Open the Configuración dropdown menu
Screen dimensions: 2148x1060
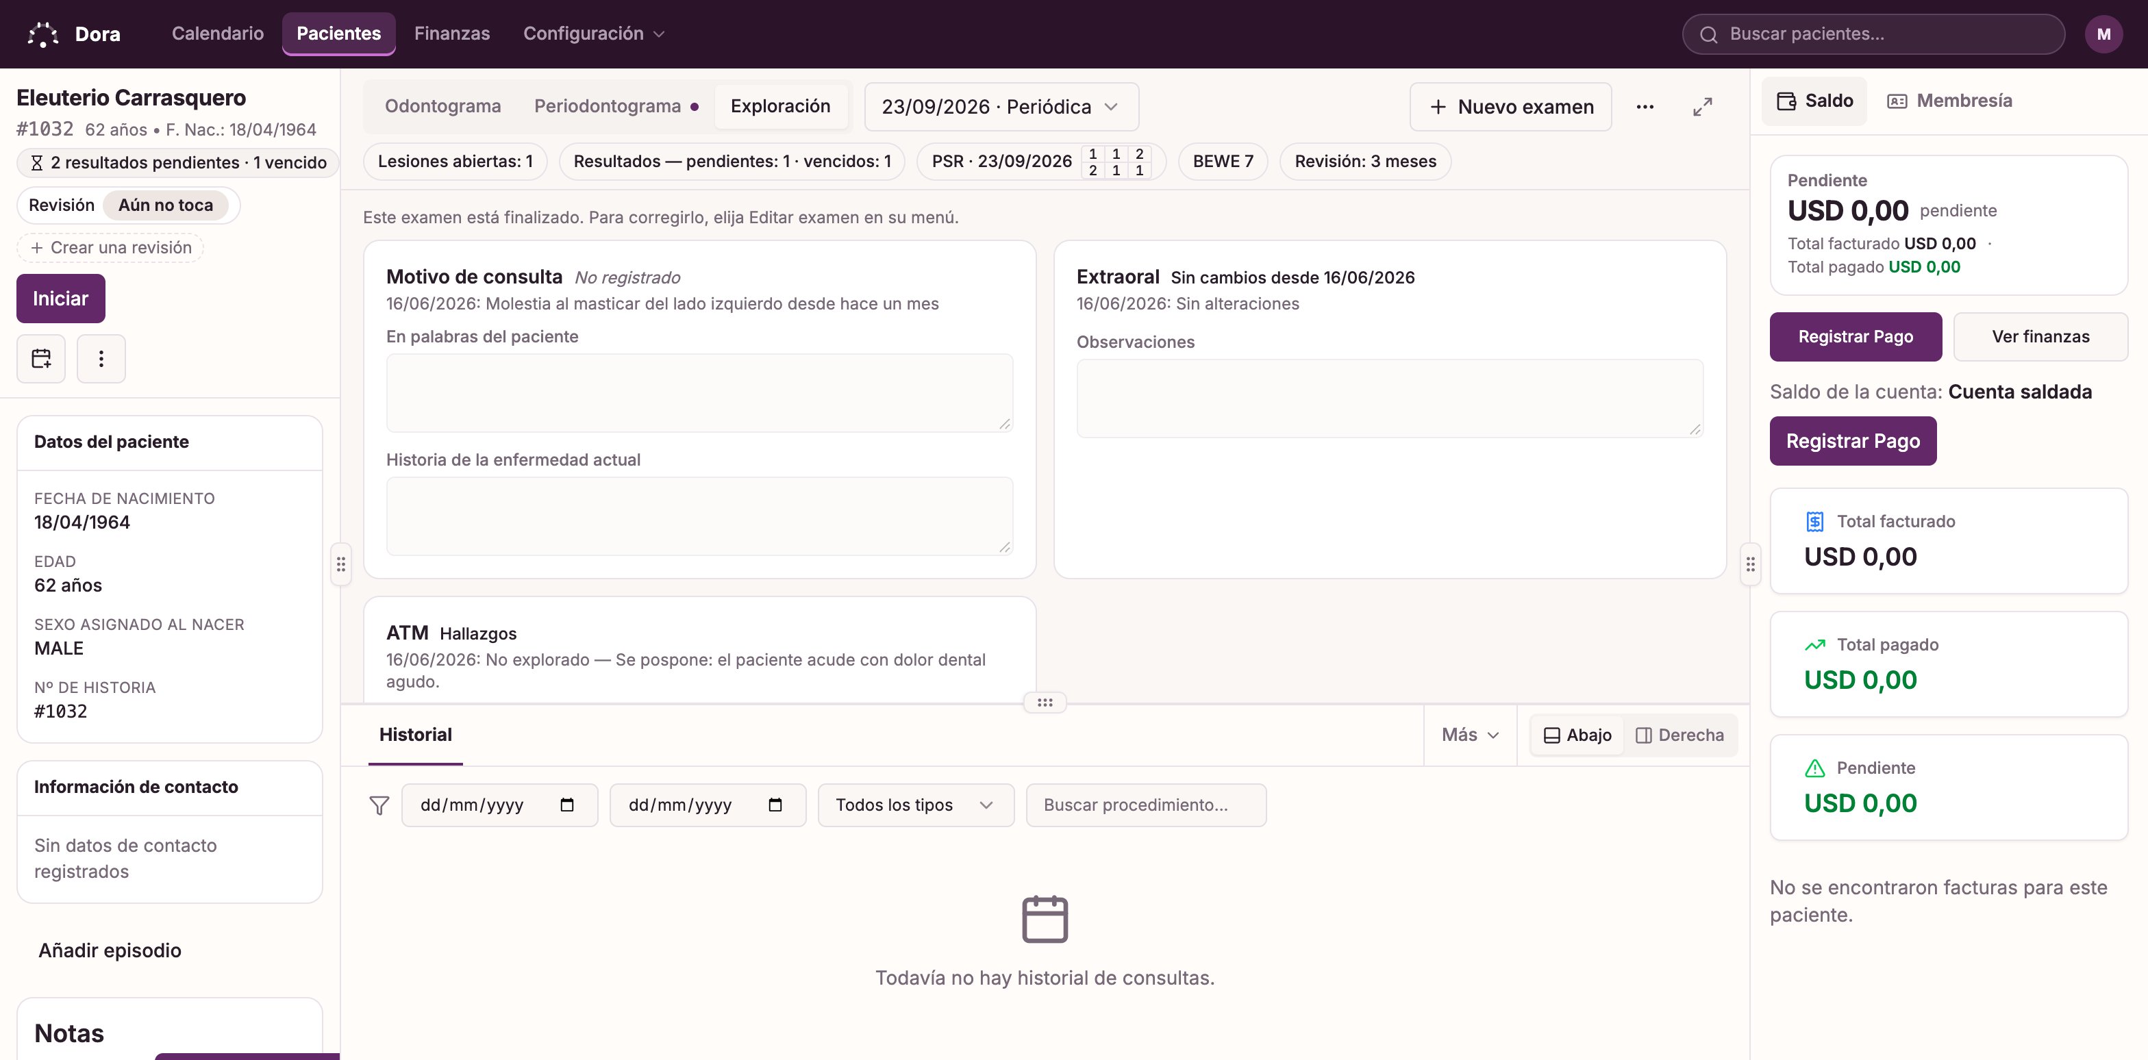593,34
